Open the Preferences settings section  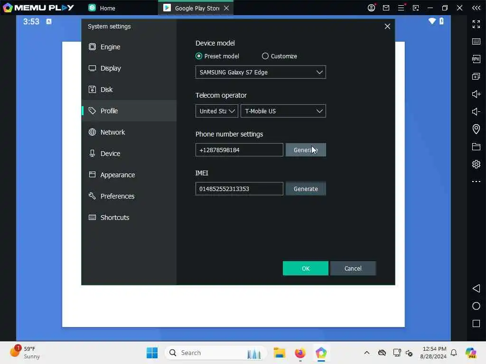[129, 196]
